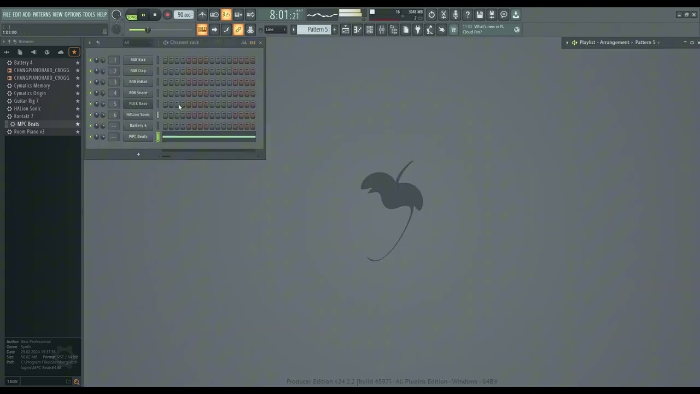Open pattern menu arrow before Pattern 5
This screenshot has height=394, width=700.
pyautogui.click(x=294, y=30)
